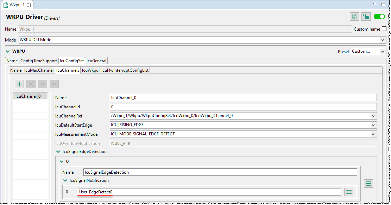Open the IcuSignalNotification list options menu icon
The width and height of the screenshot is (391, 205).
click(x=348, y=192)
